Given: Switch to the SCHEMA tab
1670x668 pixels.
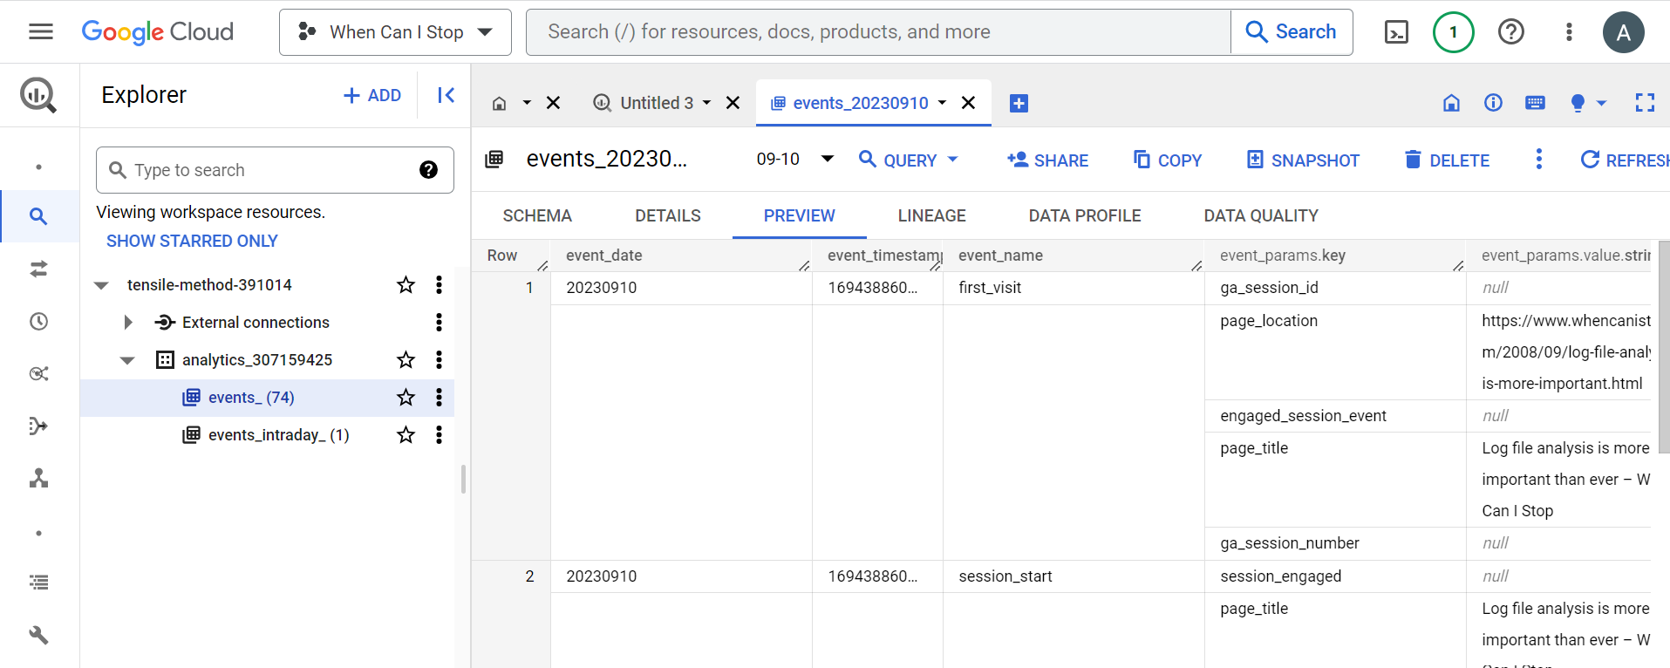Looking at the screenshot, I should (537, 215).
